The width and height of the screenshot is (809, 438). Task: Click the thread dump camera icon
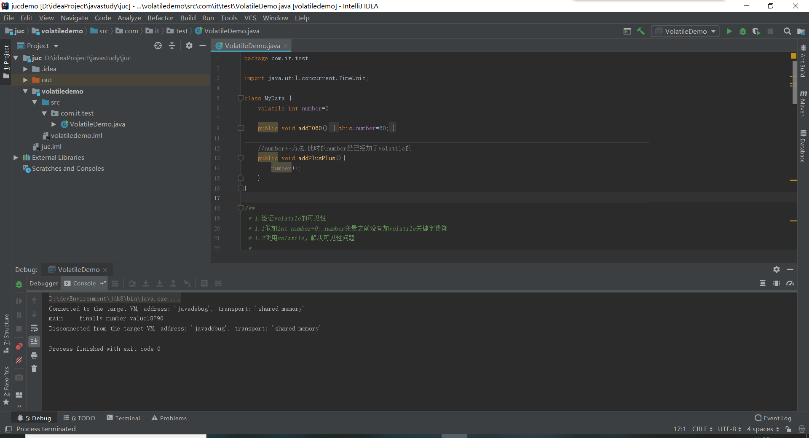[x=19, y=377]
